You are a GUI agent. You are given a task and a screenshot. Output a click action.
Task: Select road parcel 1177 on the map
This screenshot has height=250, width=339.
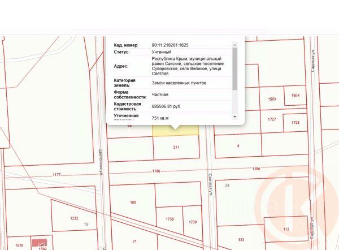click(56, 175)
